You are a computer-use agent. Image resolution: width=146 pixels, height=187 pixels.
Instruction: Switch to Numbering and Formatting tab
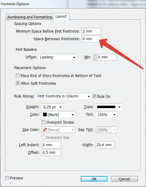(x=29, y=17)
